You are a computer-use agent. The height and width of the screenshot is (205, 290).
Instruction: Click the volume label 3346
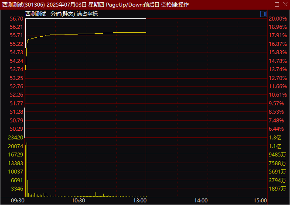coord(17,189)
